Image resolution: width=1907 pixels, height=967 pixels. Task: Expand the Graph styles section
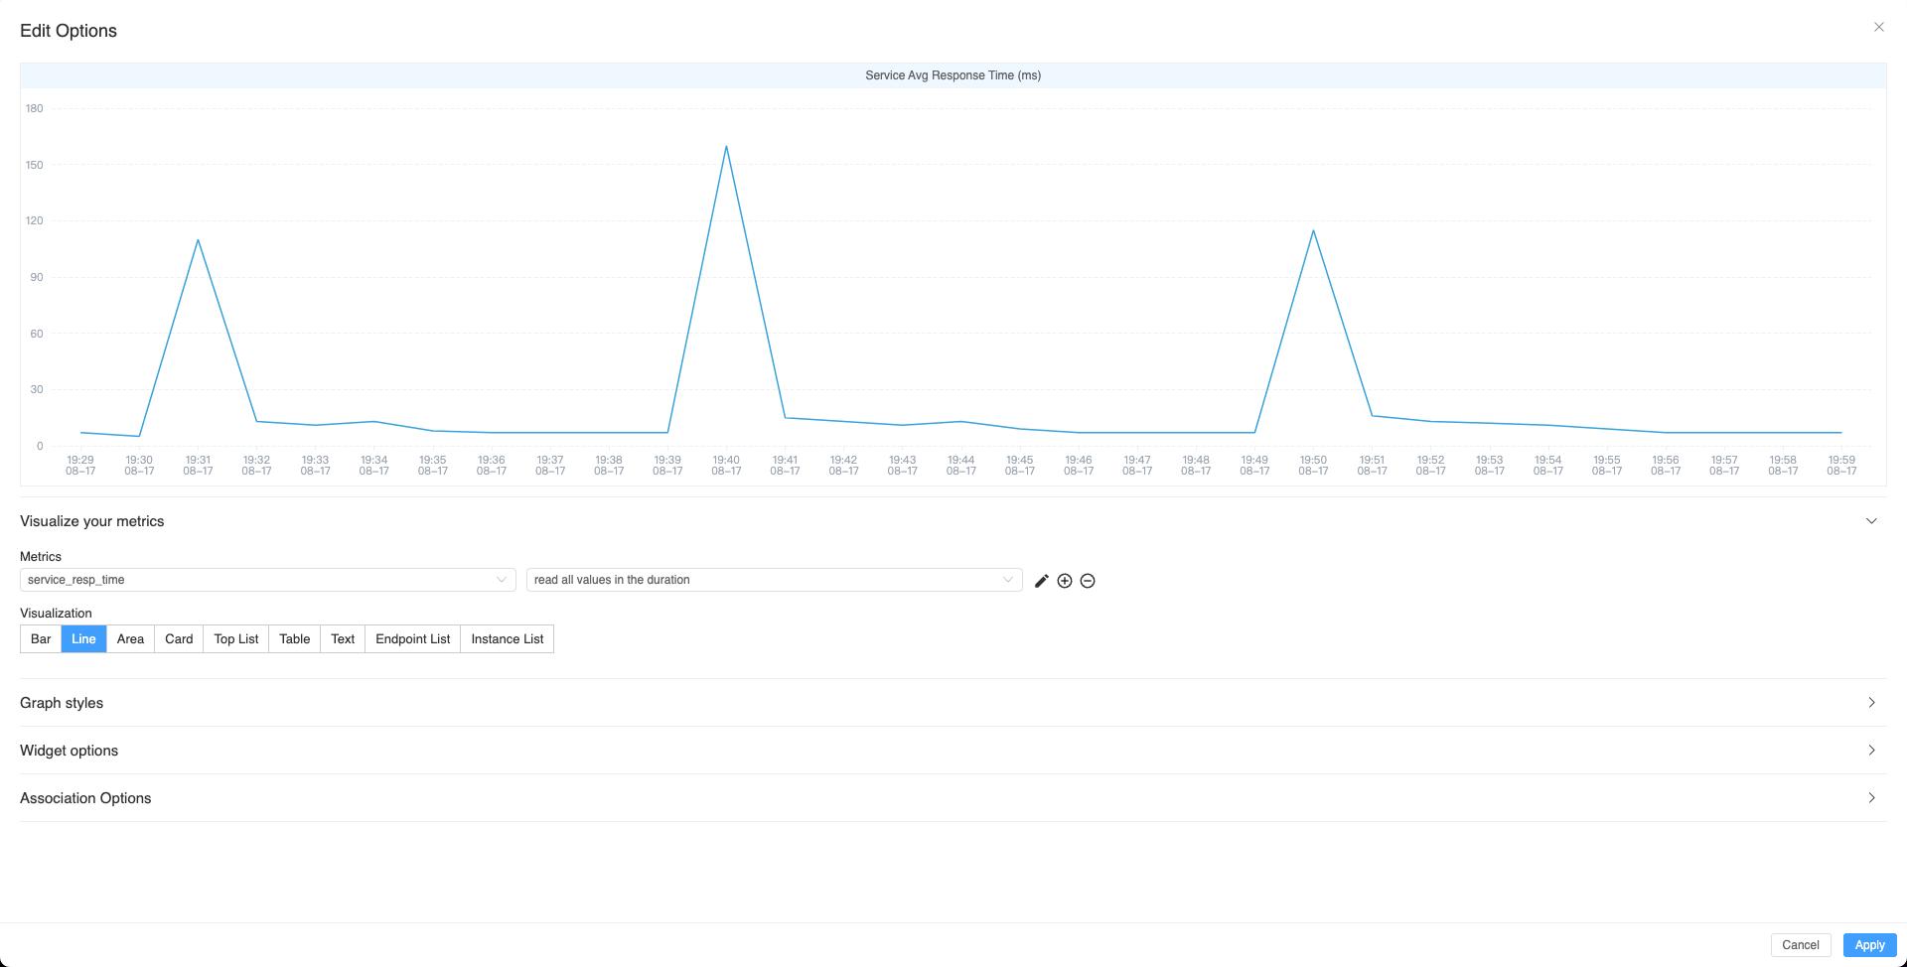(953, 703)
